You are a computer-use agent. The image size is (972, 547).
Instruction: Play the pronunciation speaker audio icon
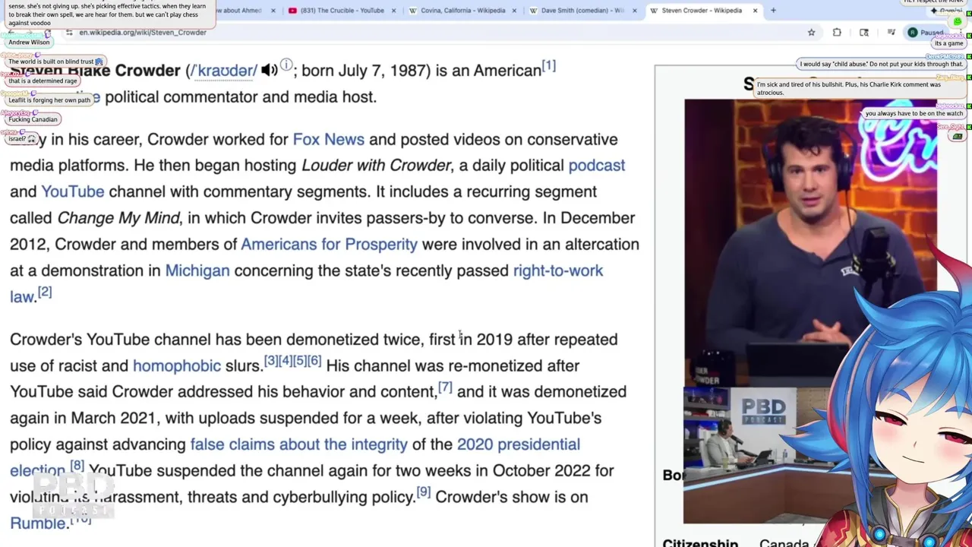tap(269, 71)
